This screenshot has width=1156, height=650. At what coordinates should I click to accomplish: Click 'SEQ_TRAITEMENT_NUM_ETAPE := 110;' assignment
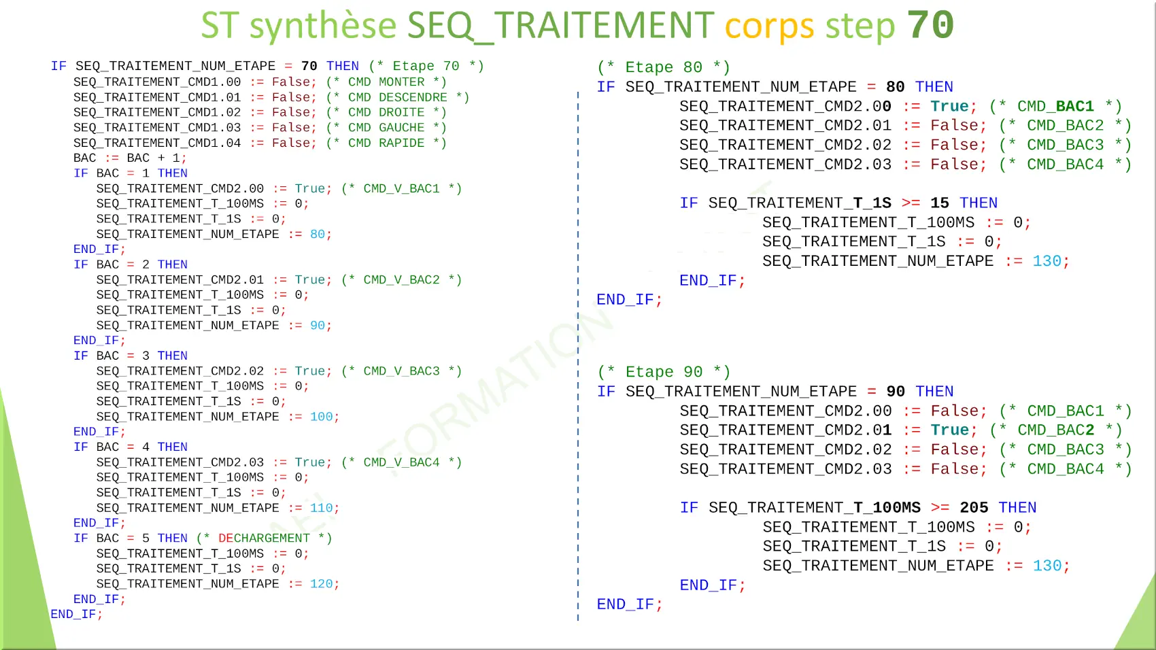218,507
